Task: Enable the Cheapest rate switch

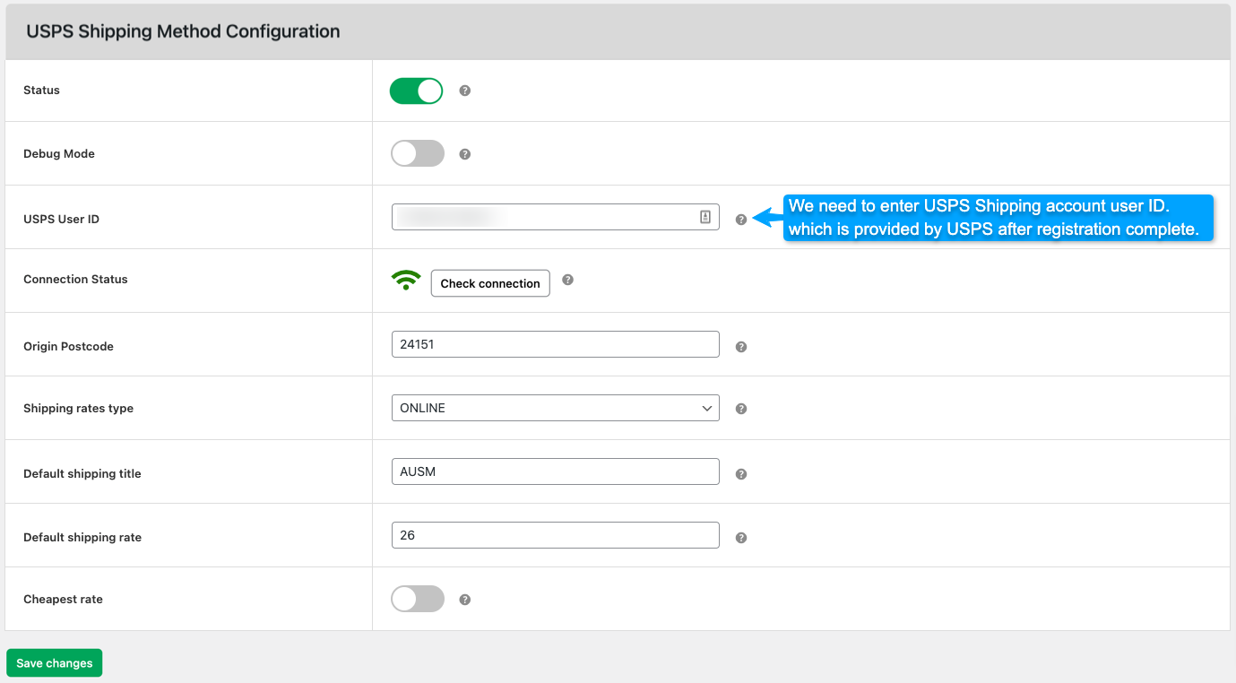Action: (x=418, y=599)
